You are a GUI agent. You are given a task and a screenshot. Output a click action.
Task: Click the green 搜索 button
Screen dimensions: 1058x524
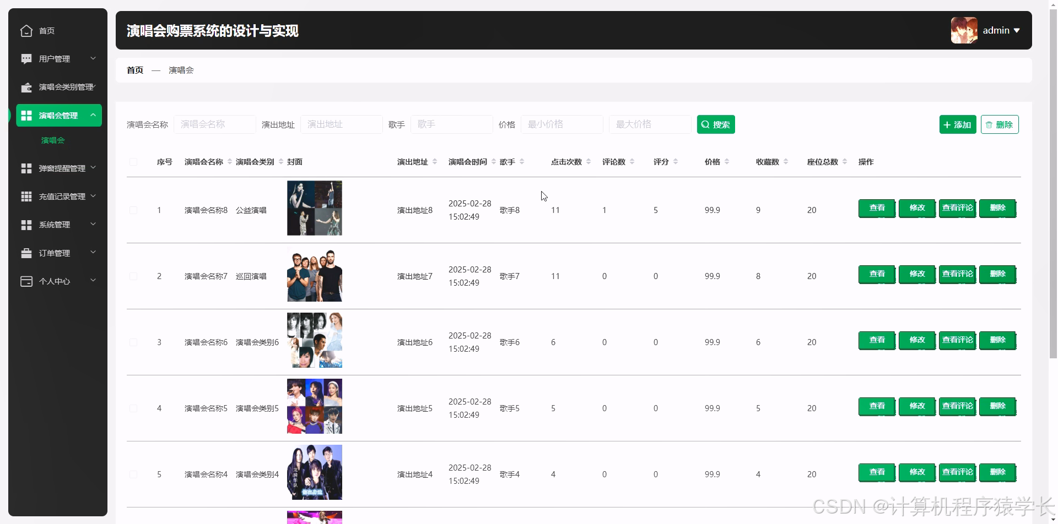[716, 124]
